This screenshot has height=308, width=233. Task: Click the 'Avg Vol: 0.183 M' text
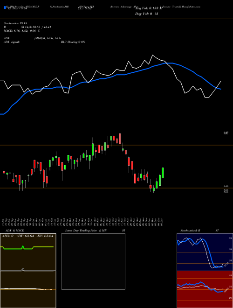(149, 8)
